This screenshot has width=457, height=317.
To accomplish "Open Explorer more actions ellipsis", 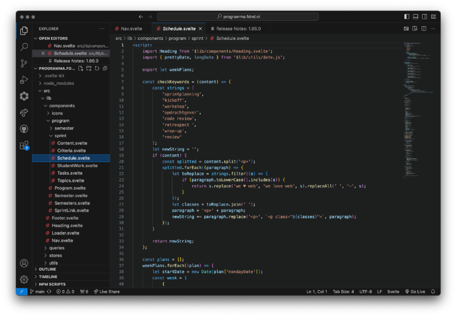I will [x=102, y=29].
